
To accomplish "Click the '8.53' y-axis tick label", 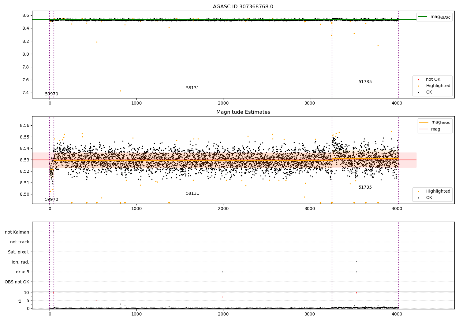I will (25, 160).
